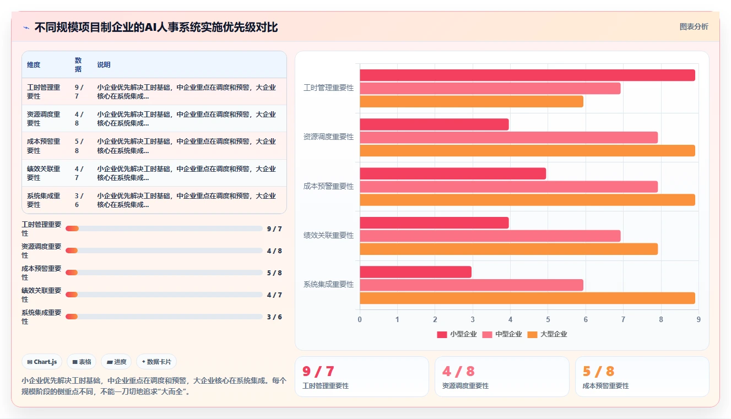The image size is (731, 419).
Task: Toggle 中型企业 legend item in chart
Action: [502, 334]
